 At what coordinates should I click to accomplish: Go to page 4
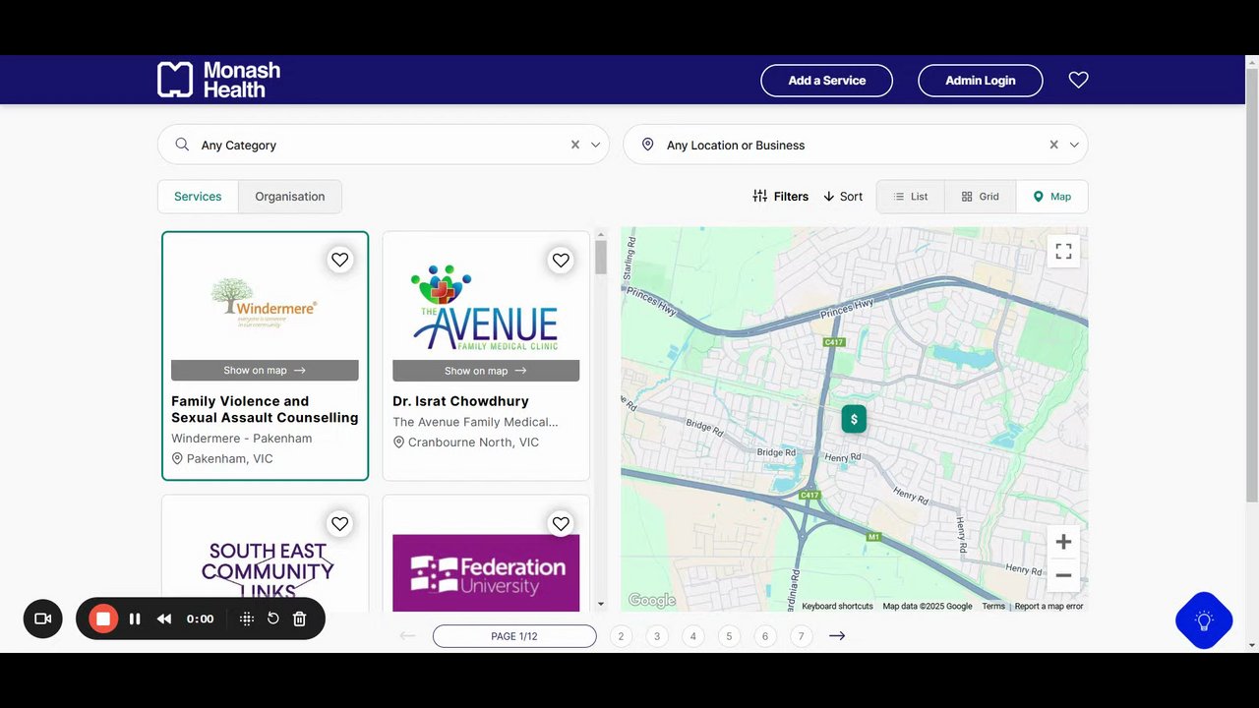[692, 636]
